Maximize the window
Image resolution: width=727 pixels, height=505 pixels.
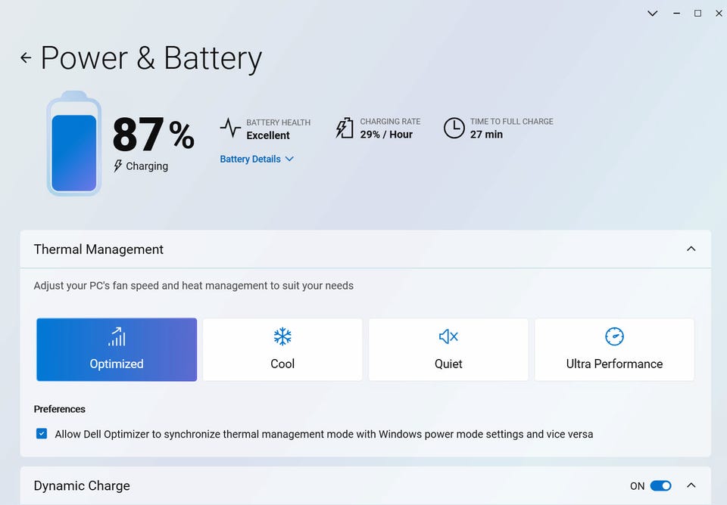(697, 14)
